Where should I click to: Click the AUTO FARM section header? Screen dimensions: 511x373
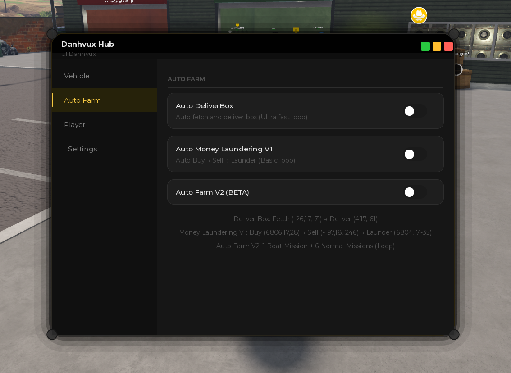[x=186, y=79]
